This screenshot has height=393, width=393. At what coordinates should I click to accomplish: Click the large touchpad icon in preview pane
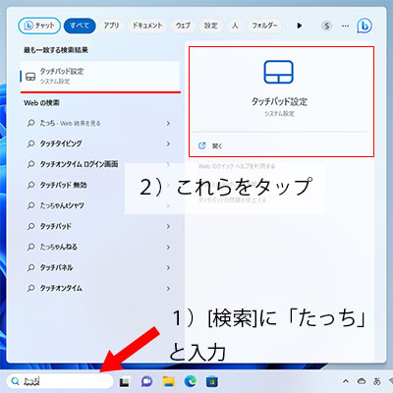pyautogui.click(x=278, y=72)
